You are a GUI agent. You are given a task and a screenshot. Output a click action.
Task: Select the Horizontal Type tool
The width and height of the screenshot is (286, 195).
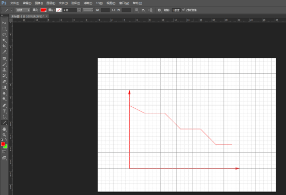coord(4,111)
